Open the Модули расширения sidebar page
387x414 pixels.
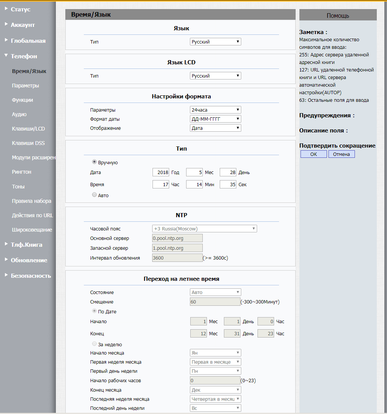(x=34, y=157)
